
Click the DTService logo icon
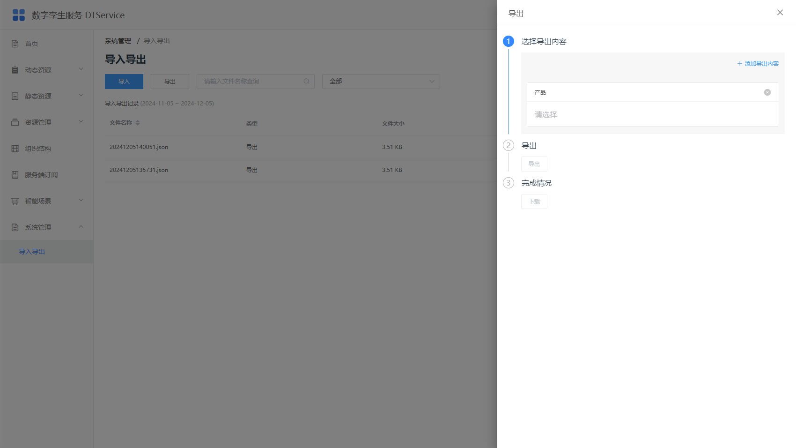tap(19, 15)
